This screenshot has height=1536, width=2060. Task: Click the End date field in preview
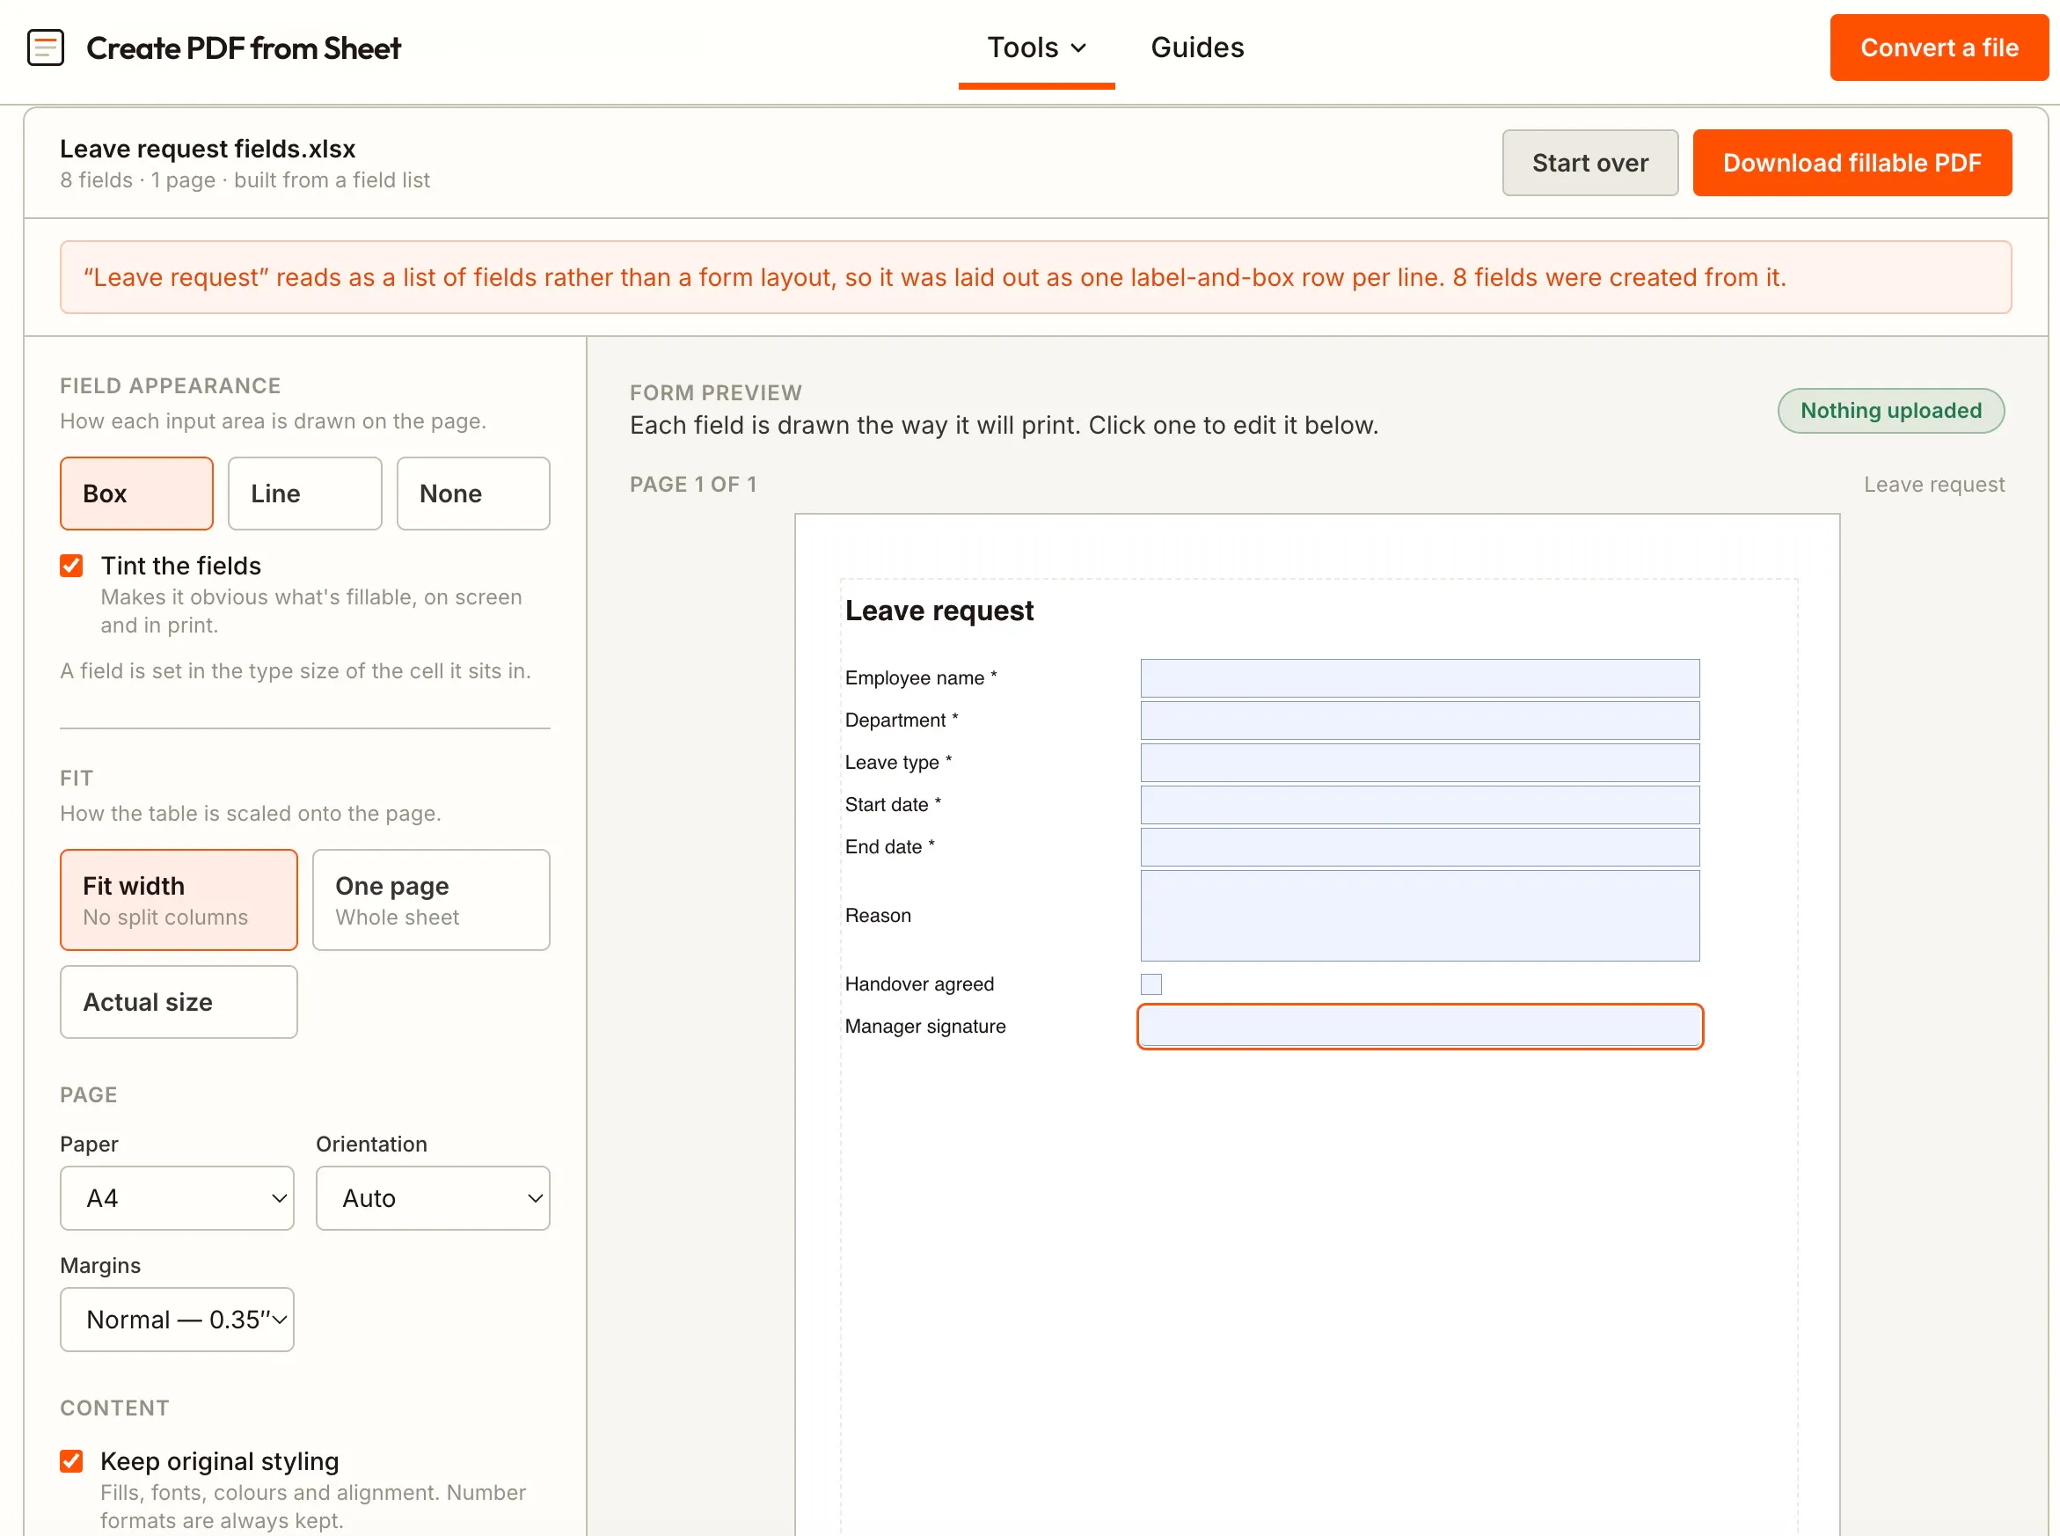coord(1420,847)
